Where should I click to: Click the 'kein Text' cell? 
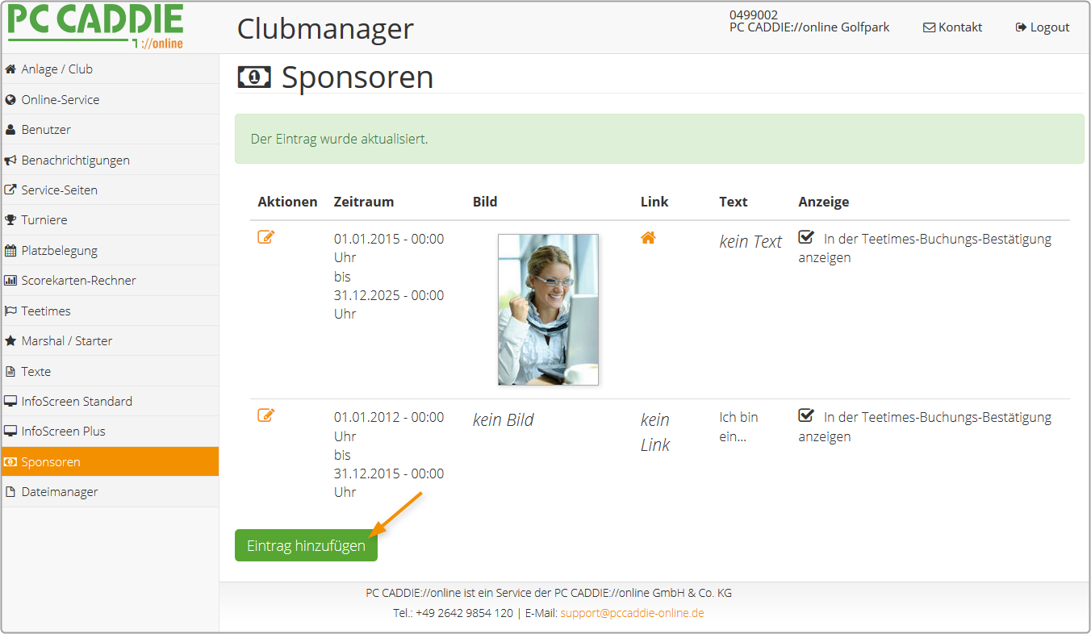(x=750, y=241)
